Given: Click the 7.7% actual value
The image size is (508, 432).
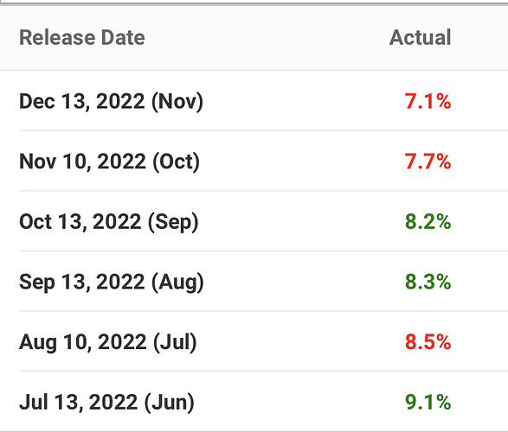Looking at the screenshot, I should click(428, 162).
